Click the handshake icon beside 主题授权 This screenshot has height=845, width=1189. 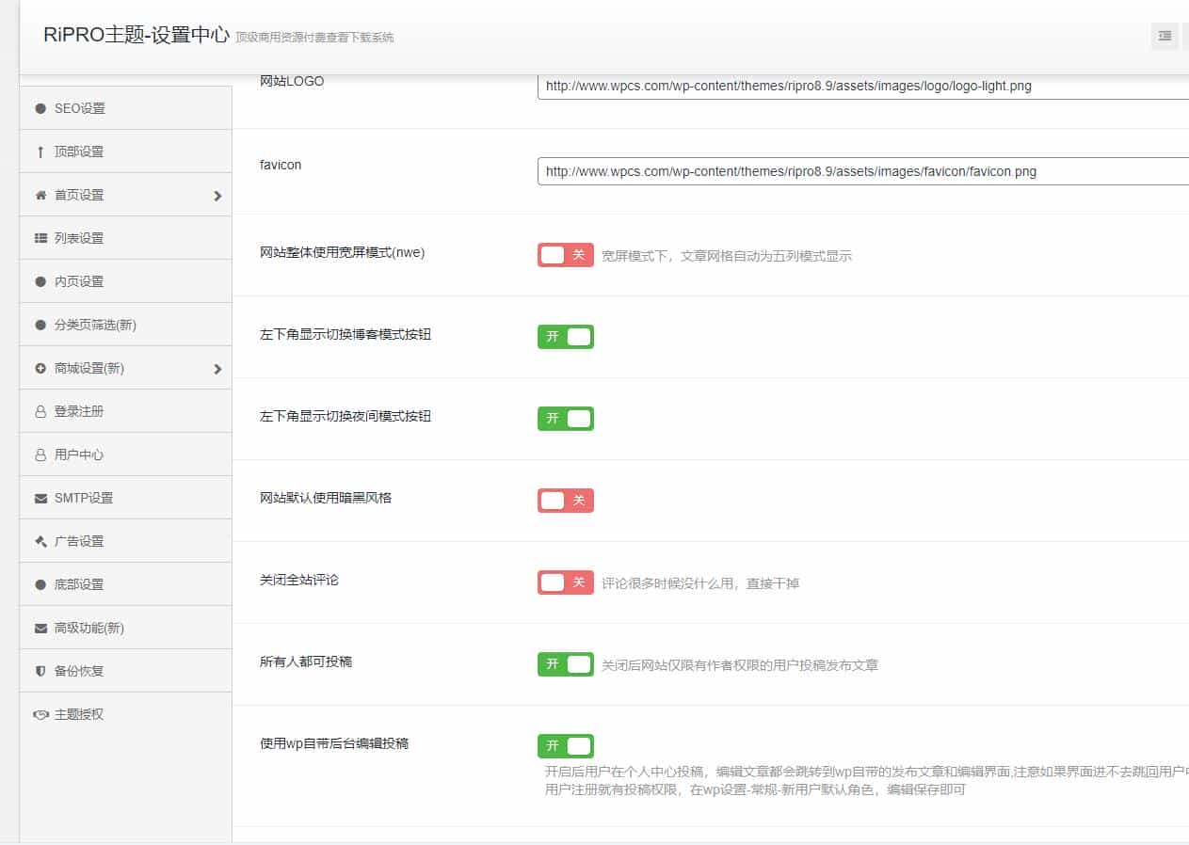point(40,714)
